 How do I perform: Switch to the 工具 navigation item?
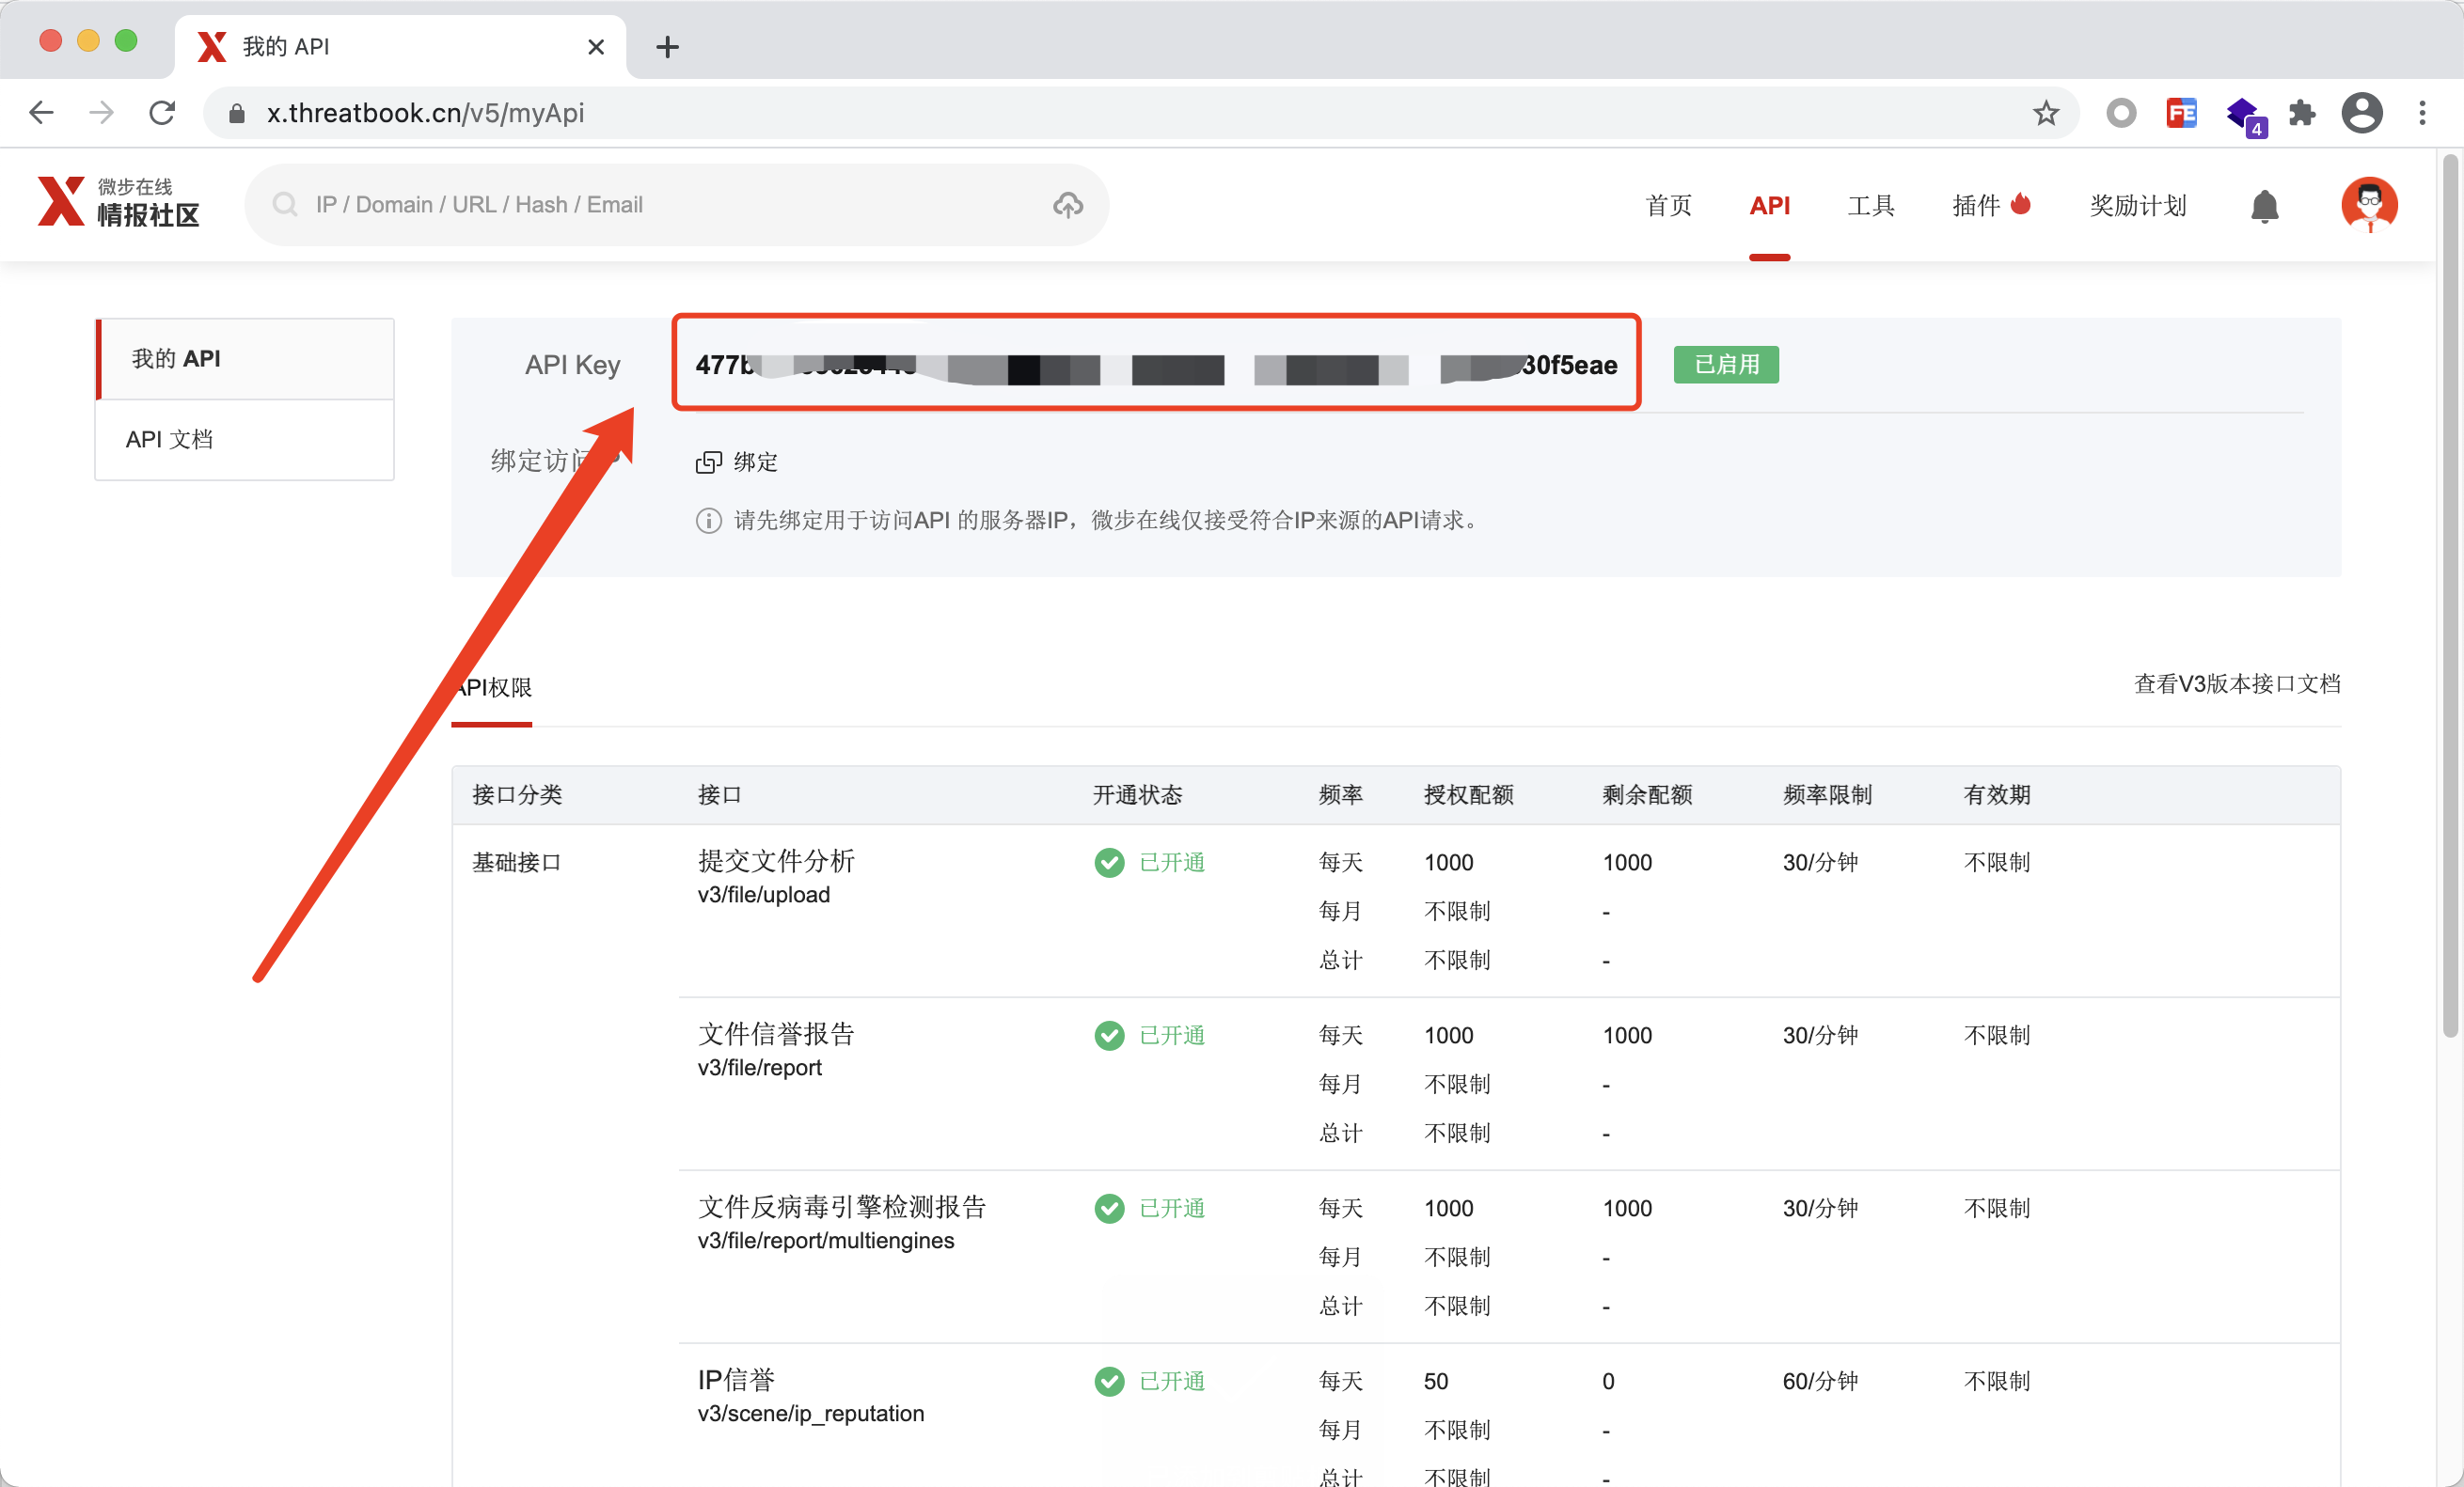click(1871, 205)
